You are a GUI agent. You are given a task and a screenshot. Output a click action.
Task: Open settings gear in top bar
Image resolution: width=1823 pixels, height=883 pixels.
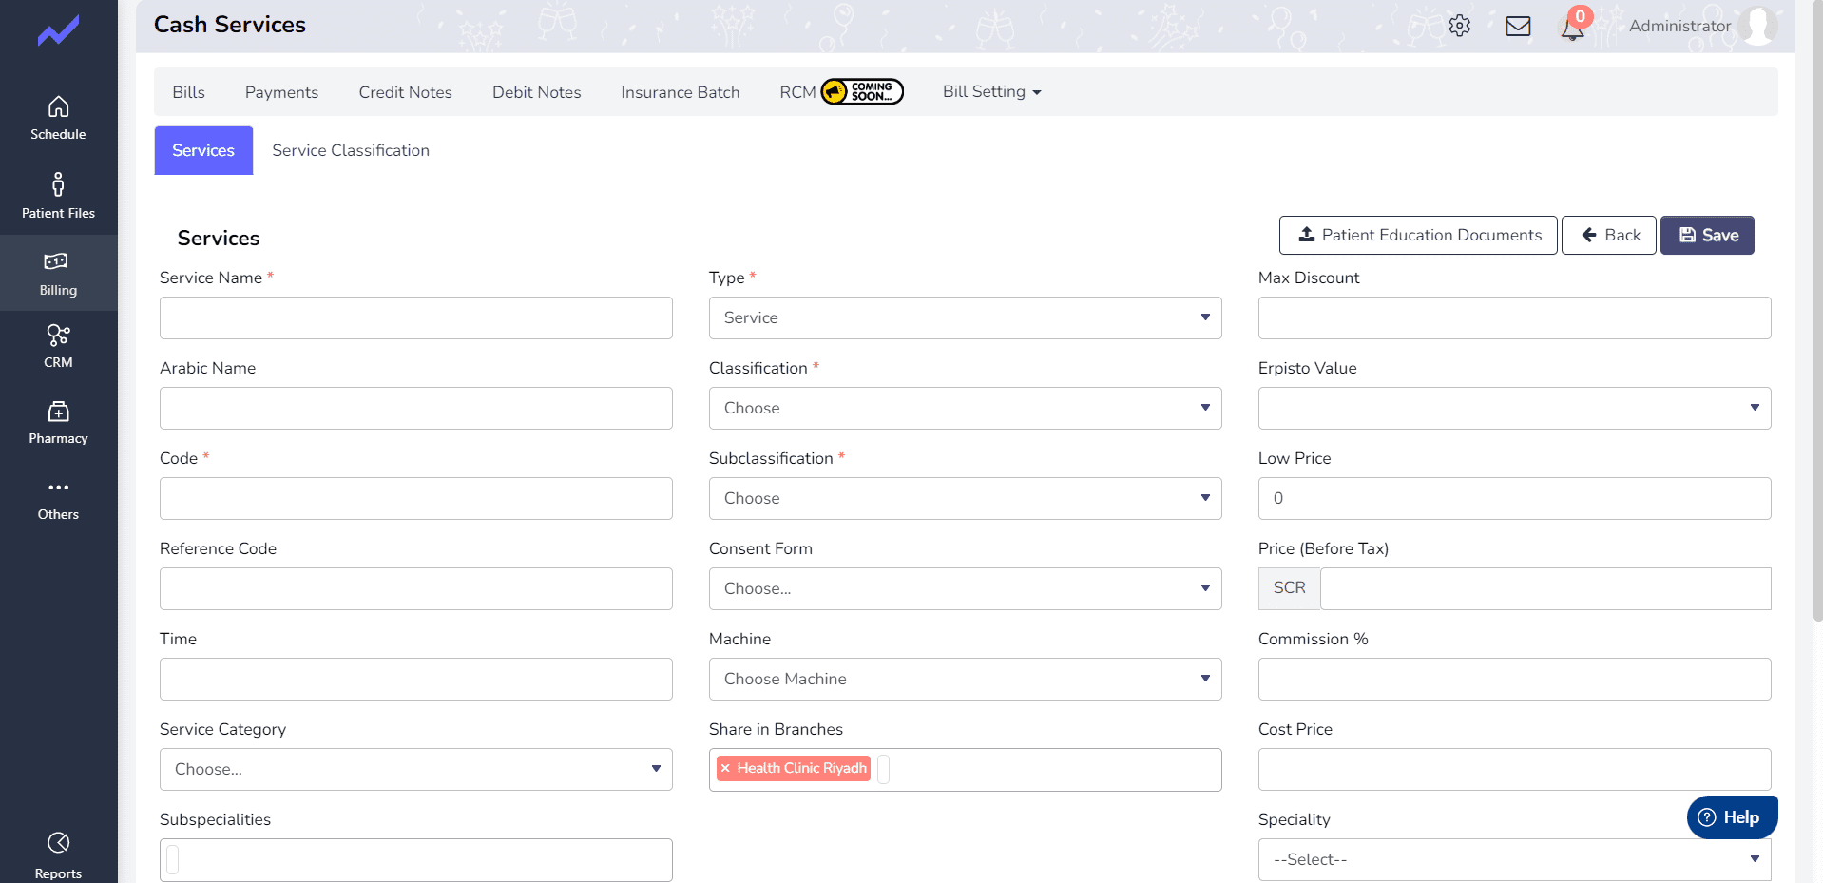[1459, 26]
